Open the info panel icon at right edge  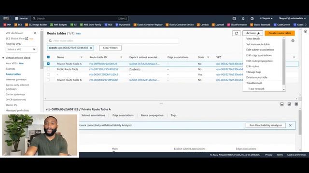pyautogui.click(x=305, y=31)
